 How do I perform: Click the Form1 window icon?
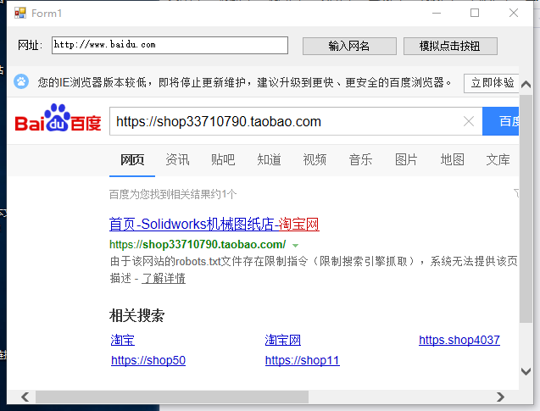[x=20, y=13]
